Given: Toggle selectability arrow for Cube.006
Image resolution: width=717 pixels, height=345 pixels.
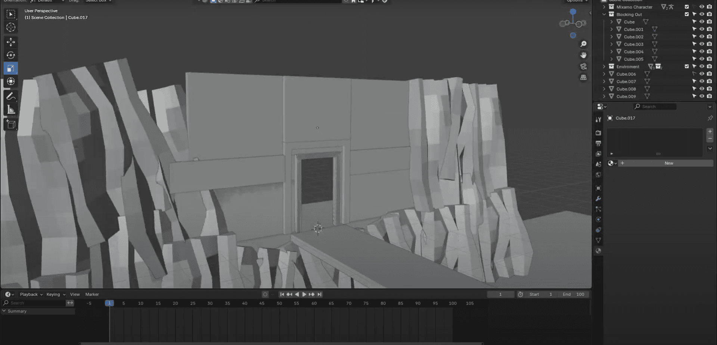Looking at the screenshot, I should (694, 74).
